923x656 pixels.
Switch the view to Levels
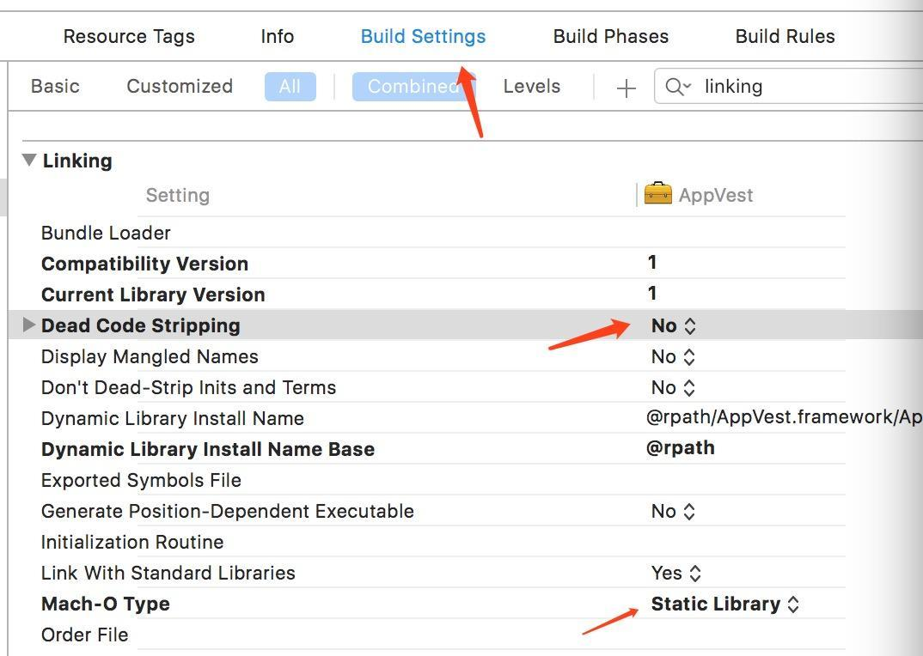531,86
